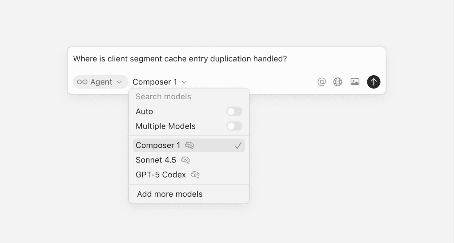454x243 pixels.
Task: Send the prompt with the arrow button
Action: pyautogui.click(x=374, y=82)
